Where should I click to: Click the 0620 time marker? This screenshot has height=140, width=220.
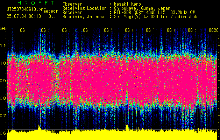(x=214, y=30)
